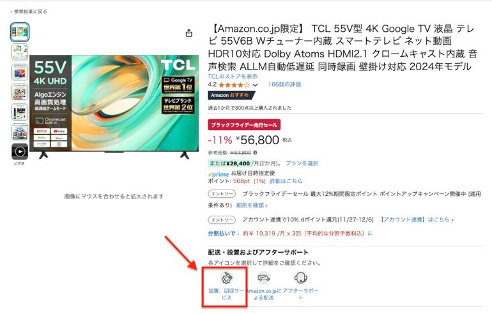This screenshot has width=492, height=314.
Task: Open the TCLのストアを表示 link
Action: (233, 77)
